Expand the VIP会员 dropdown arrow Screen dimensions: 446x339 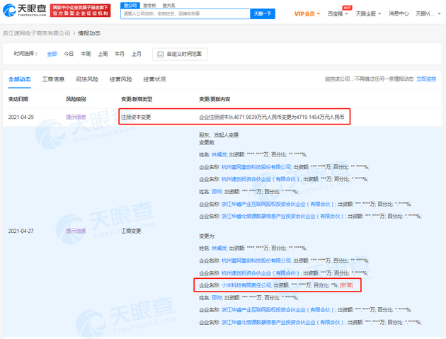click(319, 13)
